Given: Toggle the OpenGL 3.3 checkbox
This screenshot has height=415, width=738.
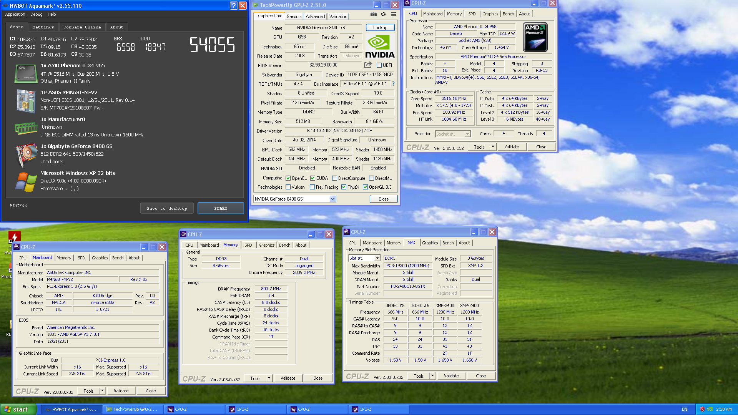Looking at the screenshot, I should click(x=365, y=187).
